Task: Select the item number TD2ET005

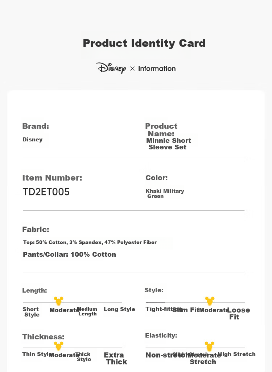Action: pos(46,192)
